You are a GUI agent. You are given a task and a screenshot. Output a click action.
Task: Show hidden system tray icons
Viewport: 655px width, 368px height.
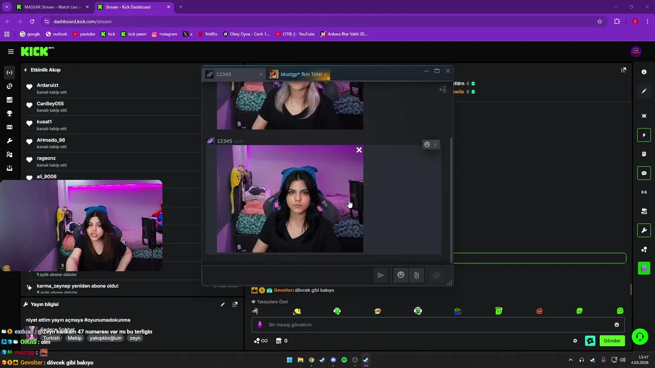pos(571,360)
